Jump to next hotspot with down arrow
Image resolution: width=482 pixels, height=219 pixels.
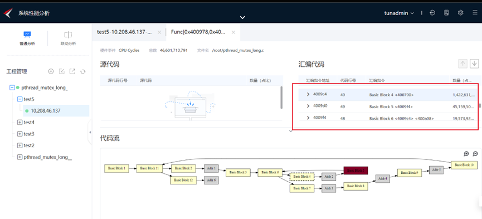(475, 64)
